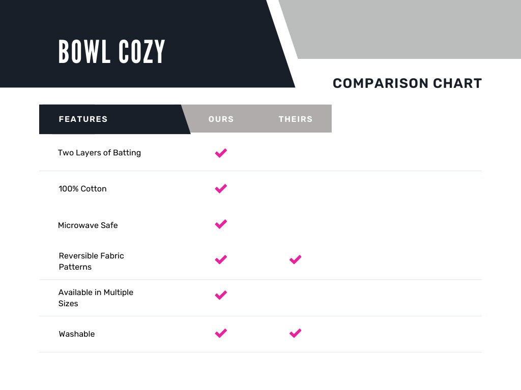
Task: Click the Ours checkmark for Reversible Fabric Patterns
Action: tap(221, 259)
